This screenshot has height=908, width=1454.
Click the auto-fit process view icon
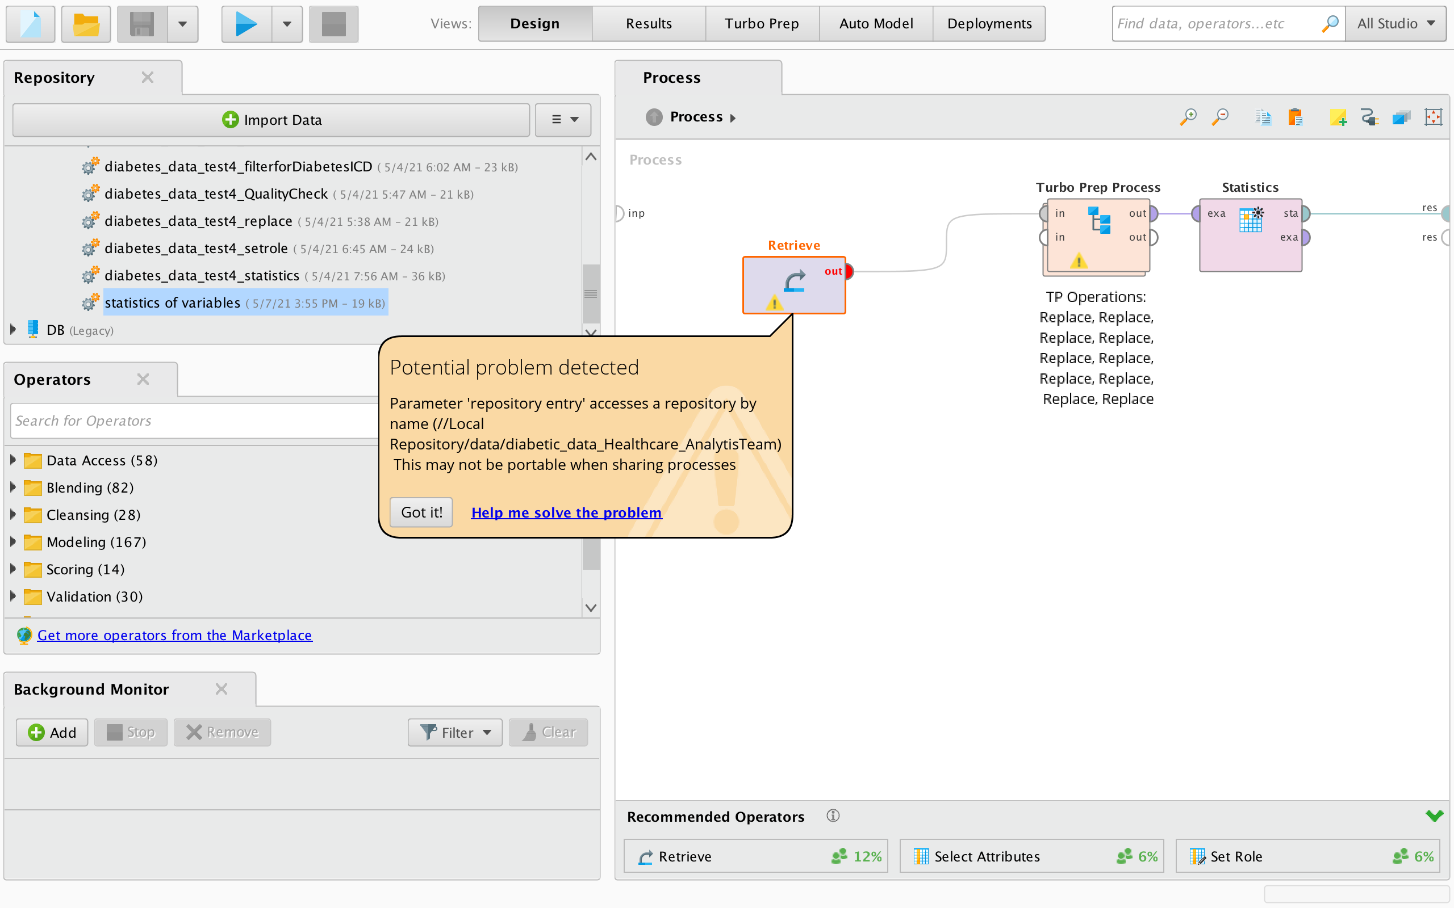pyautogui.click(x=1433, y=117)
